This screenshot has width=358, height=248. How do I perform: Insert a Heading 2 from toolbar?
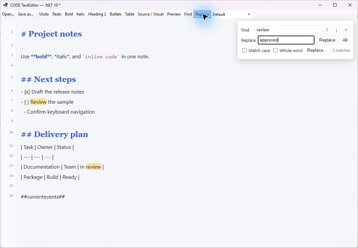tap(97, 14)
